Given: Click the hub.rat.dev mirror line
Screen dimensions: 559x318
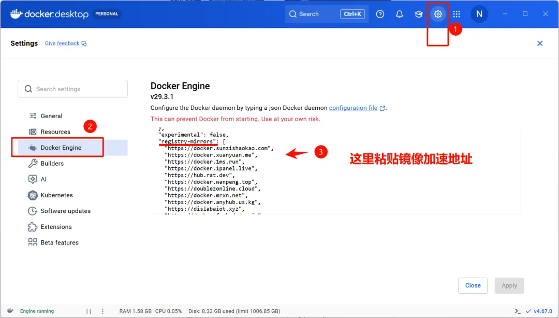Looking at the screenshot, I should point(200,175).
